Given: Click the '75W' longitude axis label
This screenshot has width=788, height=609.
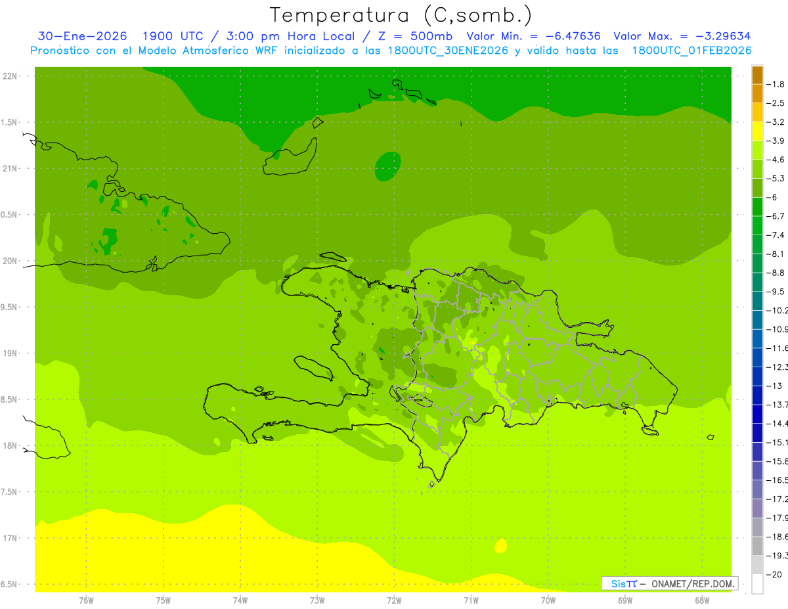Looking at the screenshot, I should pyautogui.click(x=163, y=600).
